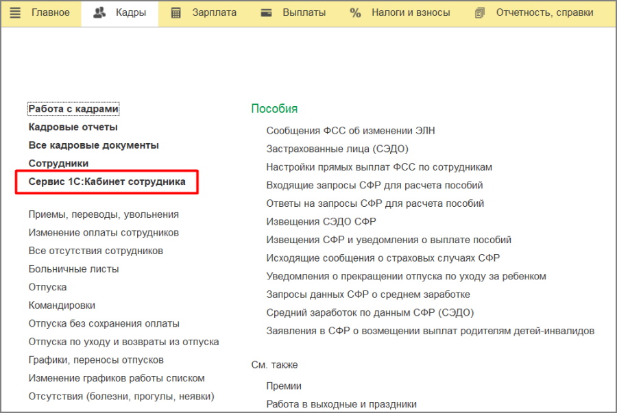The width and height of the screenshot is (617, 413).
Task: Open Отпуска по уходу и возвраты из отпуска
Action: (x=123, y=342)
